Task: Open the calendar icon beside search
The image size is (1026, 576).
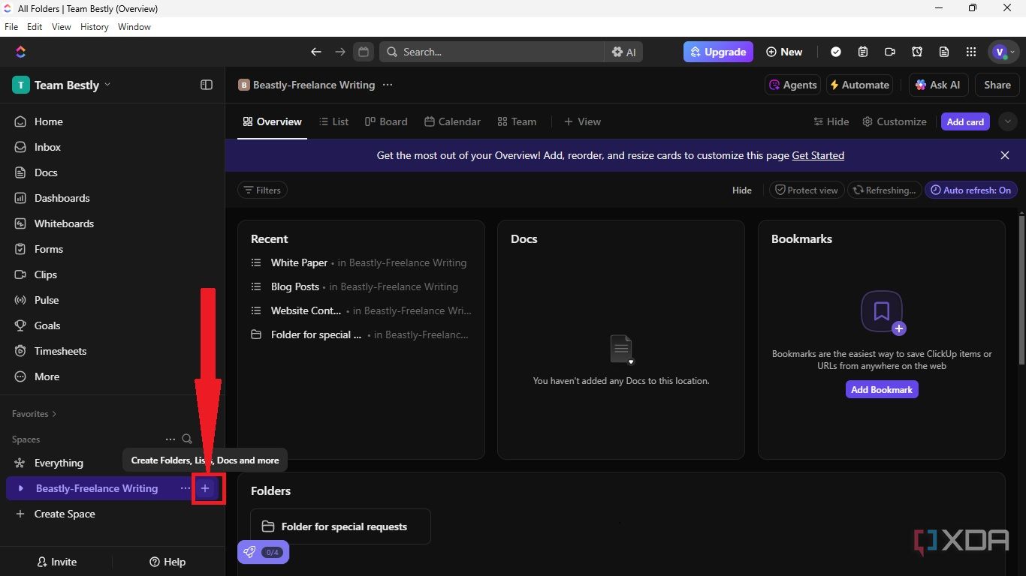Action: tap(364, 52)
